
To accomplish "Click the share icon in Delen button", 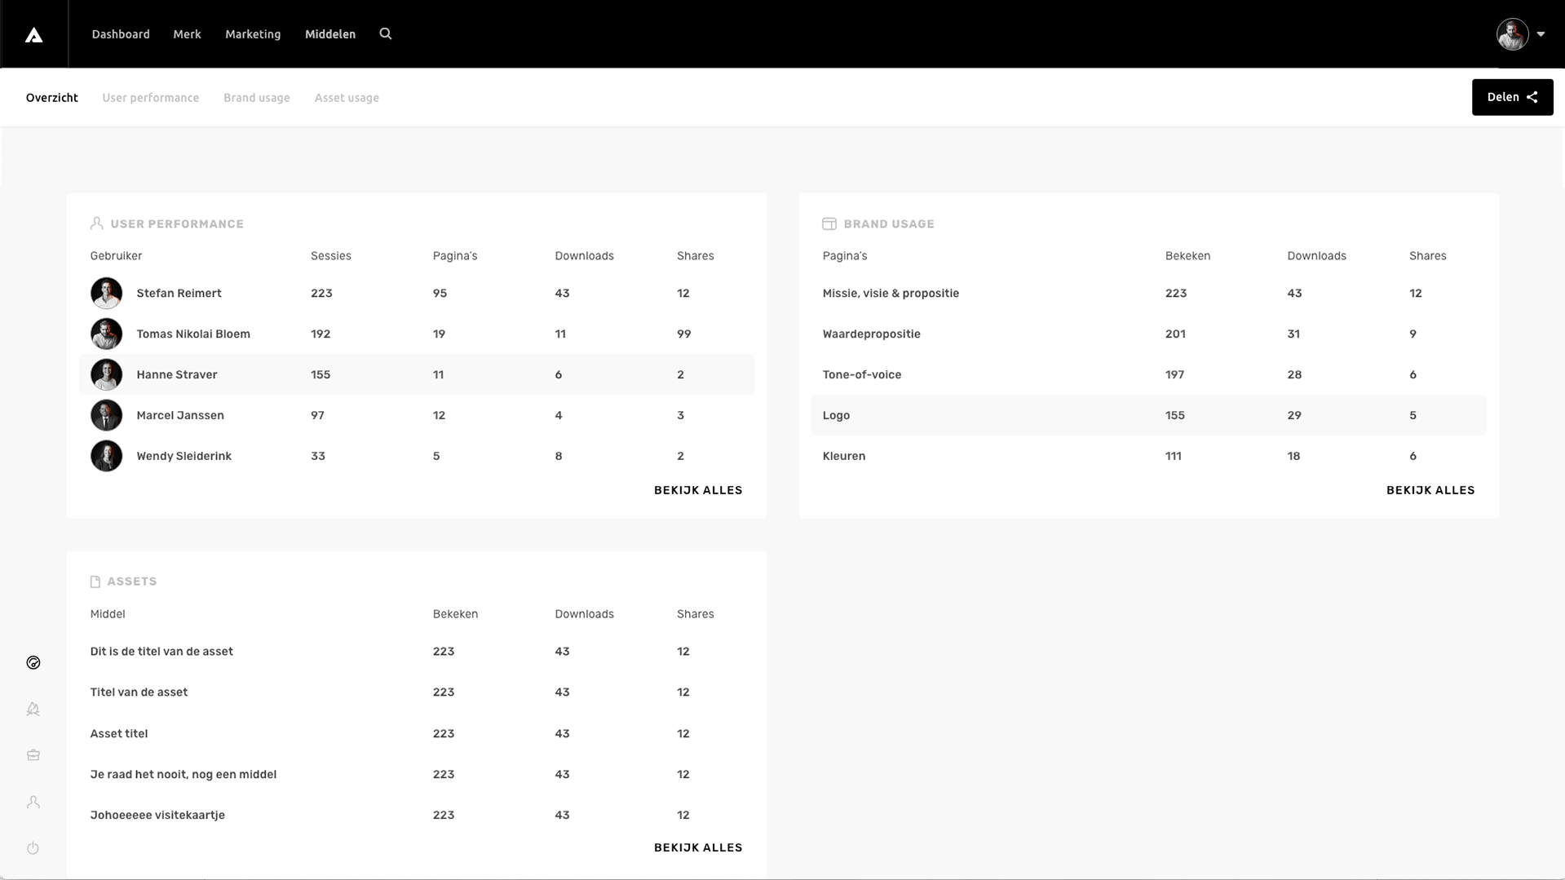I will (x=1532, y=97).
